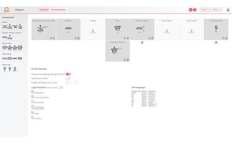Screen dimensions: 232x143
Task: Select the second Inline Feeder icon
Action: pos(10,58)
